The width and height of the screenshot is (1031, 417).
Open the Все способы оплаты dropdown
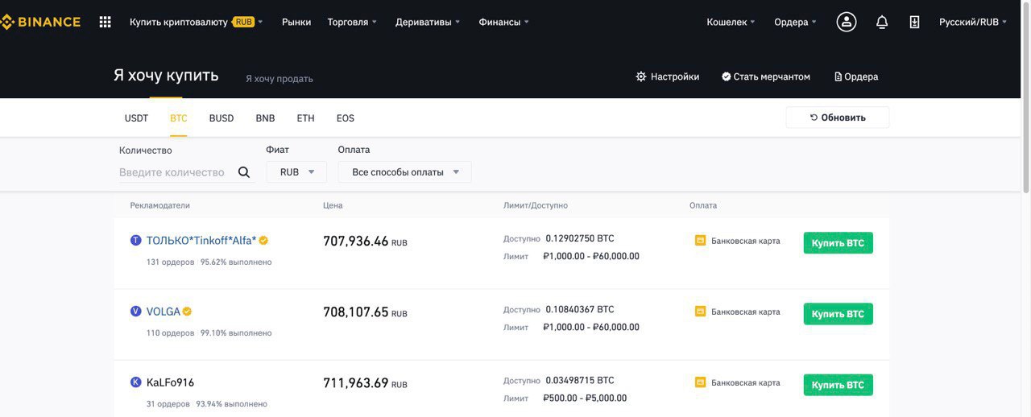coord(405,171)
